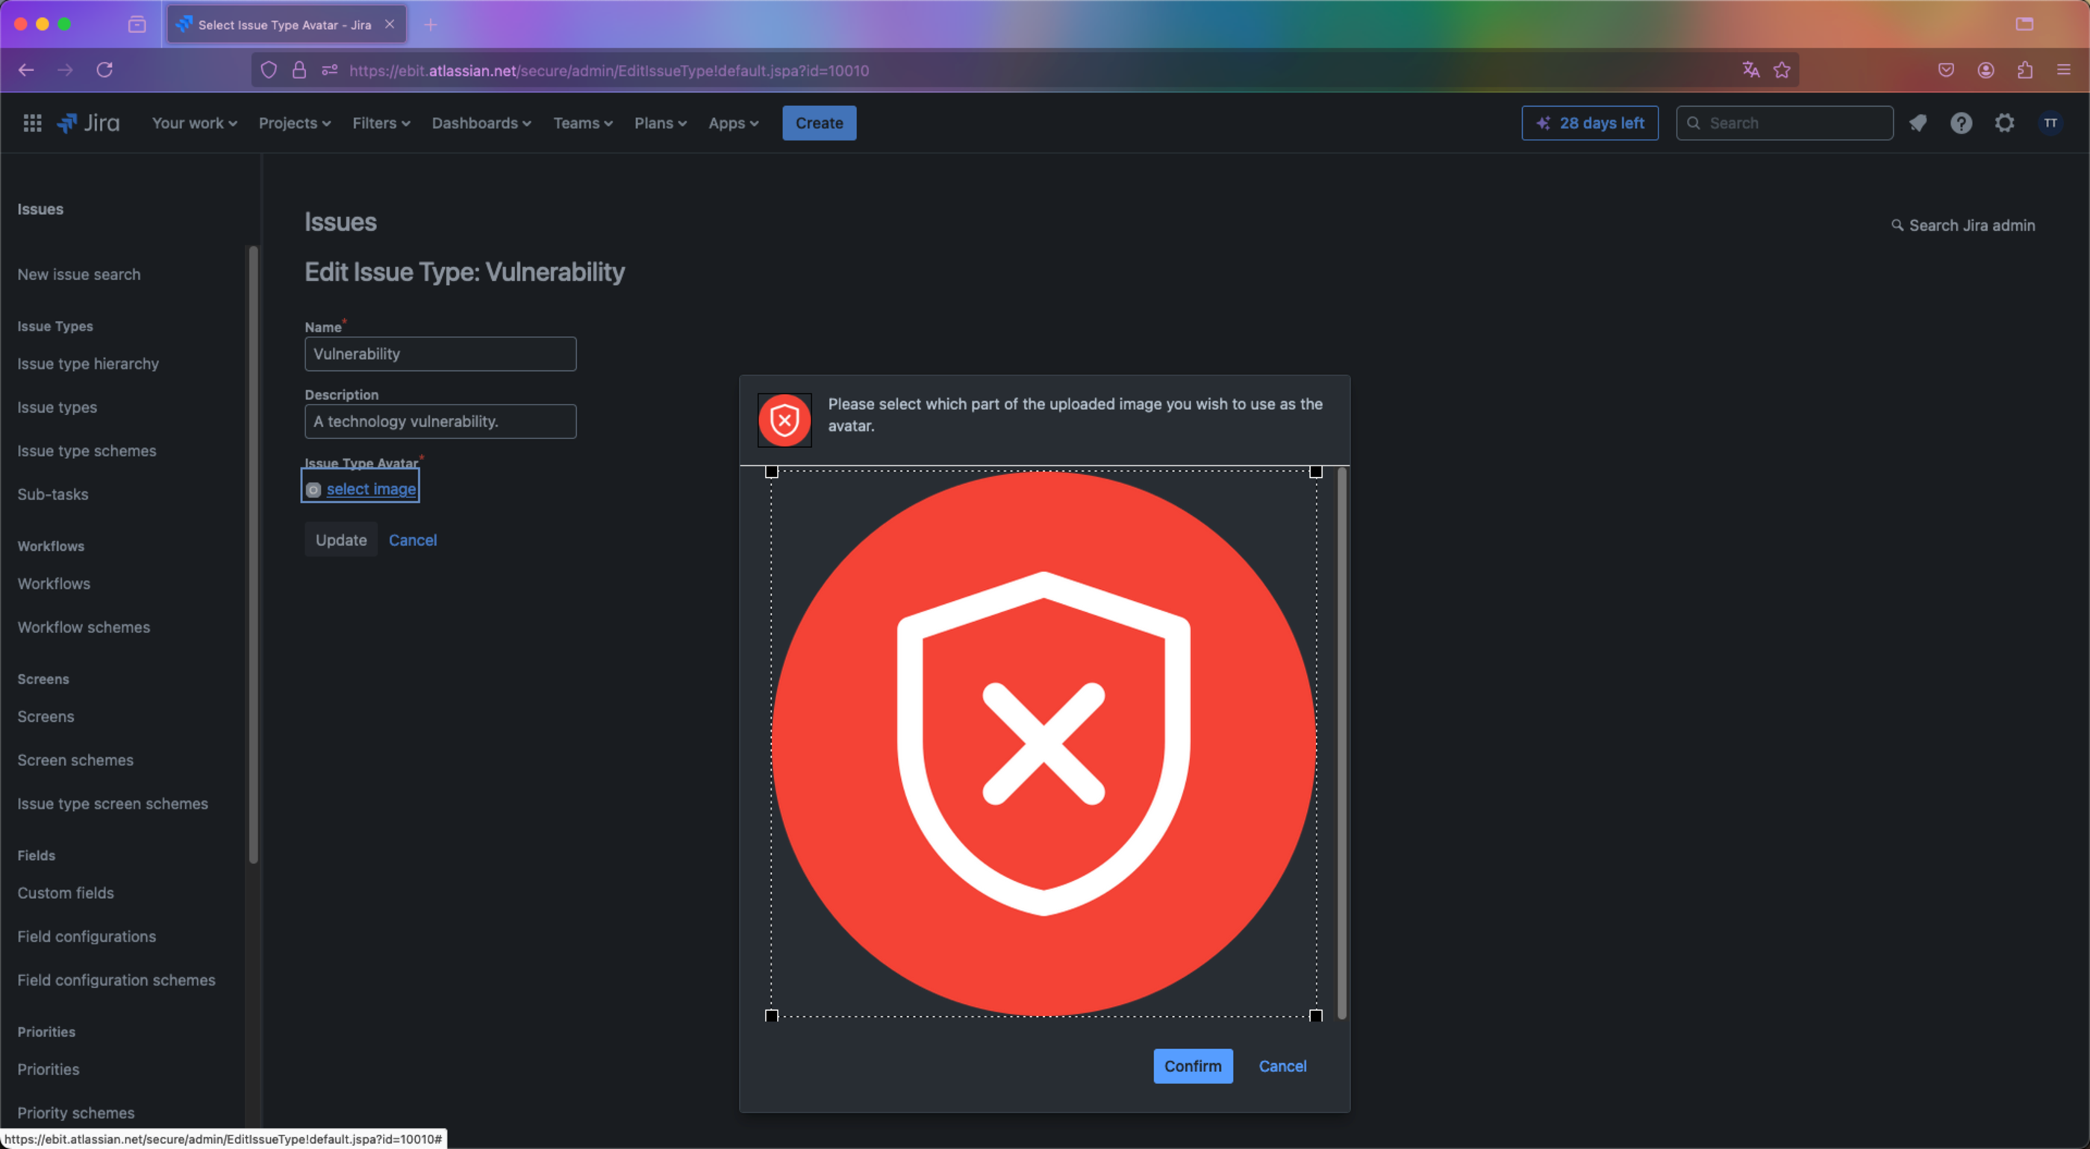This screenshot has width=2090, height=1149.
Task: Click the top-left crop handle
Action: click(772, 471)
